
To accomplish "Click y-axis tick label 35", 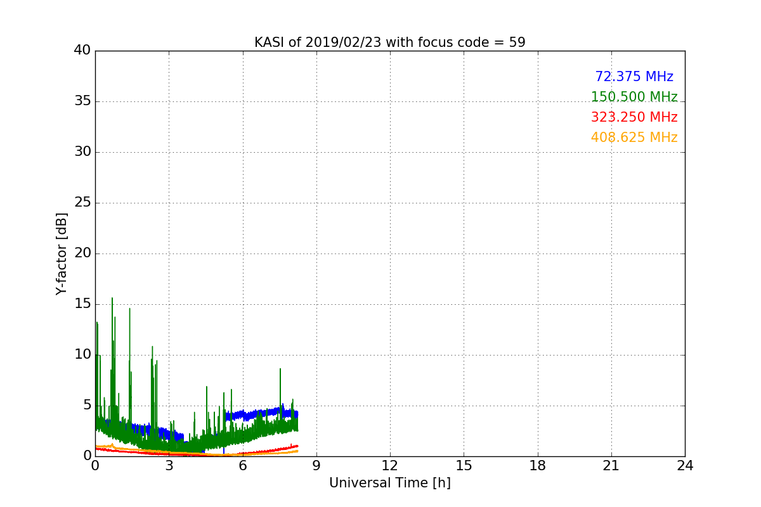I will [82, 101].
